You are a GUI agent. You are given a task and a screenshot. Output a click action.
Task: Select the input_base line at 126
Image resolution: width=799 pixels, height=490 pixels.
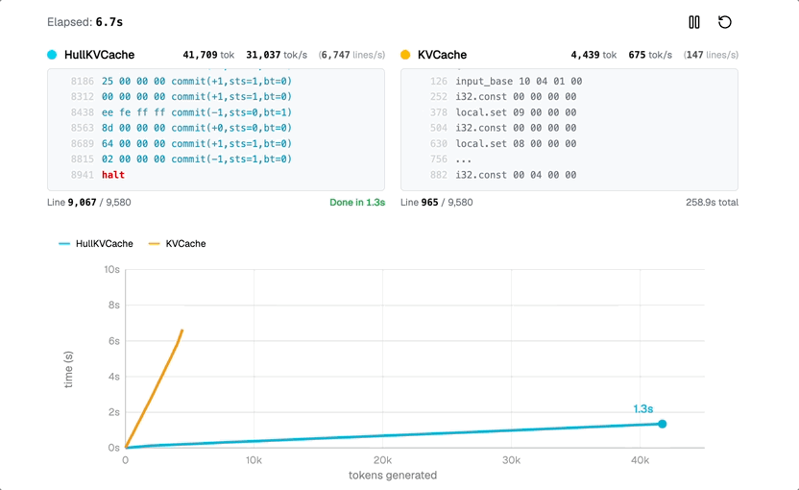tap(519, 82)
